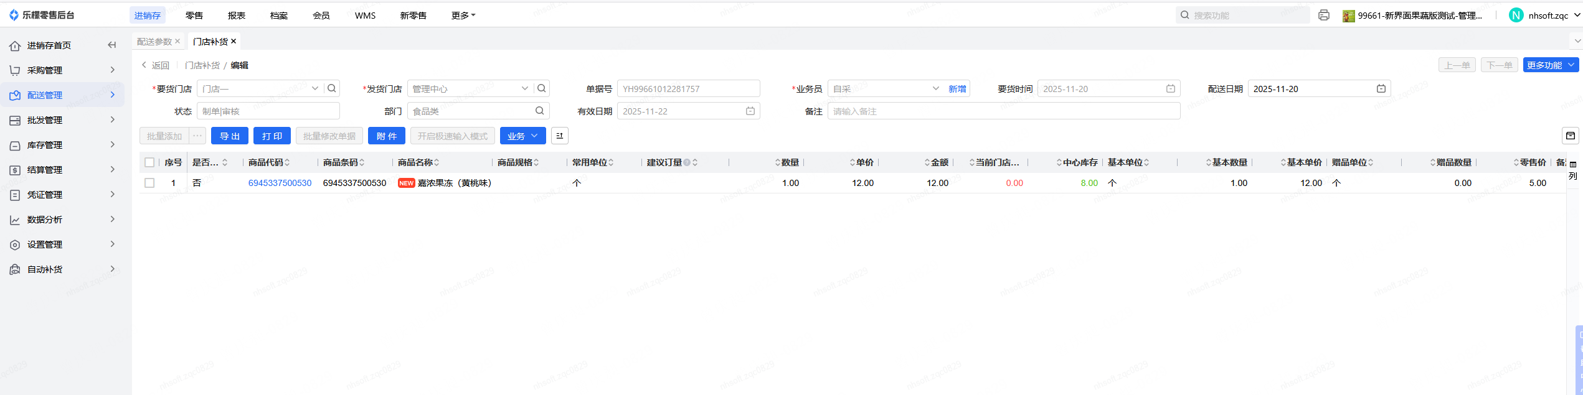Image resolution: width=1583 pixels, height=395 pixels.
Task: Open the 部门 search magnifier icon
Action: pyautogui.click(x=540, y=111)
